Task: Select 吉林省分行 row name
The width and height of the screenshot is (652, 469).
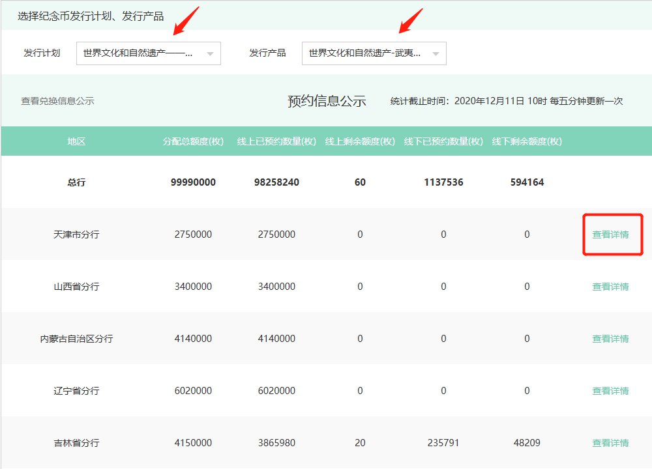Action: tap(76, 443)
